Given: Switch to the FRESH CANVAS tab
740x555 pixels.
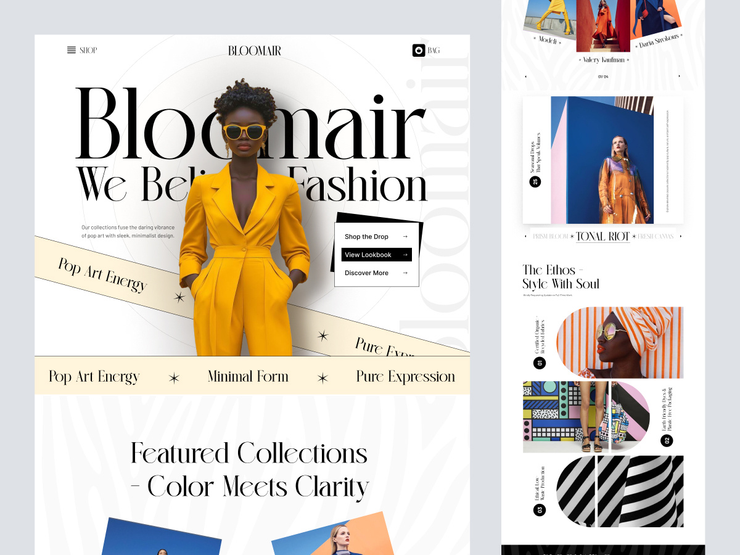Looking at the screenshot, I should click(656, 236).
